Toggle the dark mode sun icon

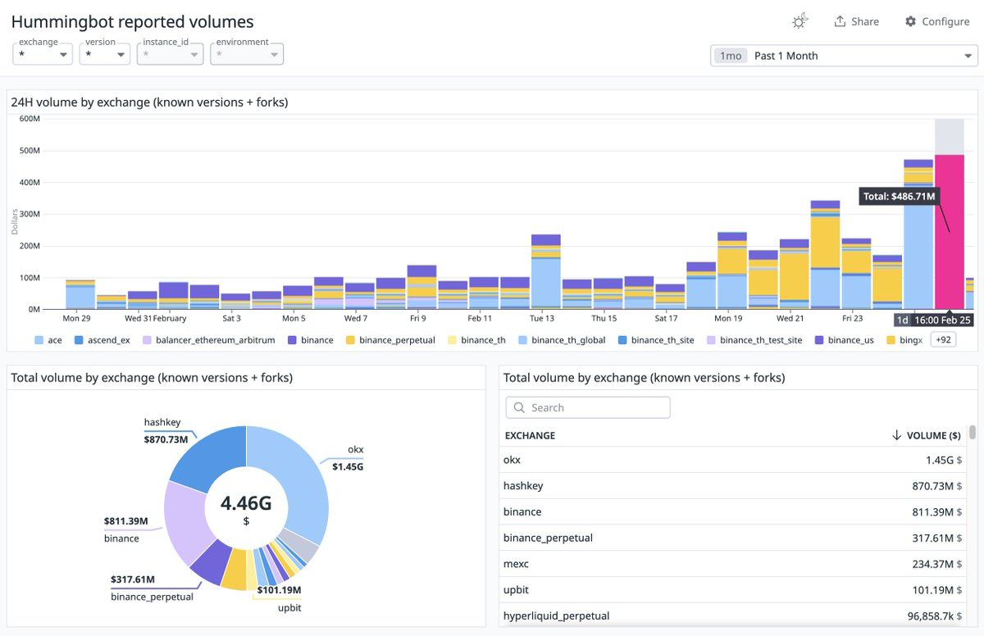(x=801, y=21)
